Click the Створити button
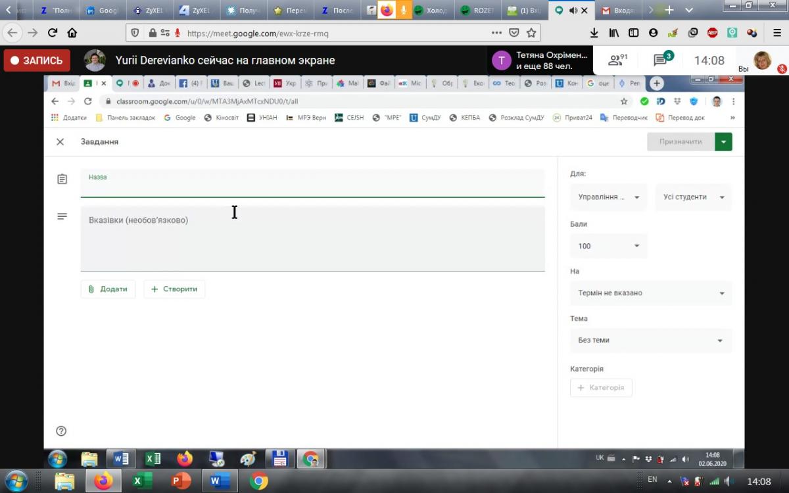 174,289
